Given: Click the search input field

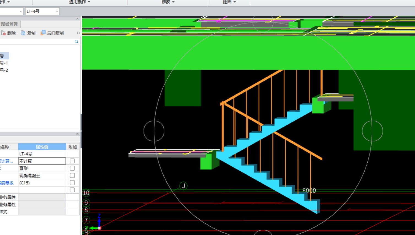Looking at the screenshot, I should [x=37, y=41].
